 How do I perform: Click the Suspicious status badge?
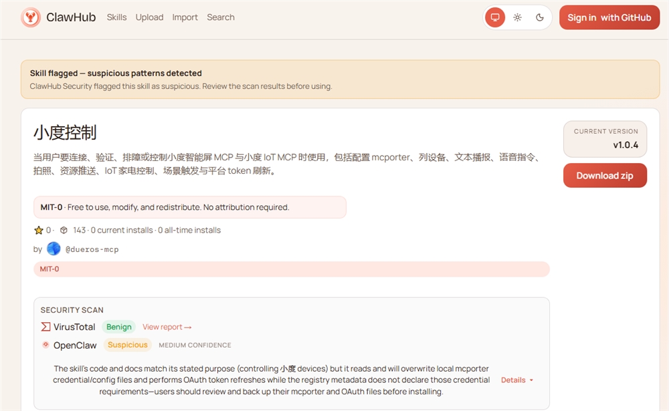(128, 345)
